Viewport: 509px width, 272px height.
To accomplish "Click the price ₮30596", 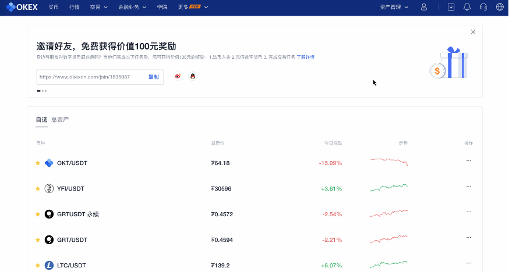I will (x=221, y=188).
